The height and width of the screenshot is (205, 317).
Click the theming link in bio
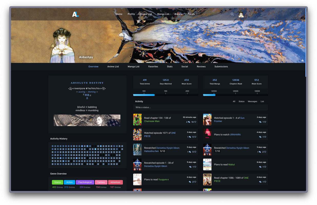tap(92, 92)
